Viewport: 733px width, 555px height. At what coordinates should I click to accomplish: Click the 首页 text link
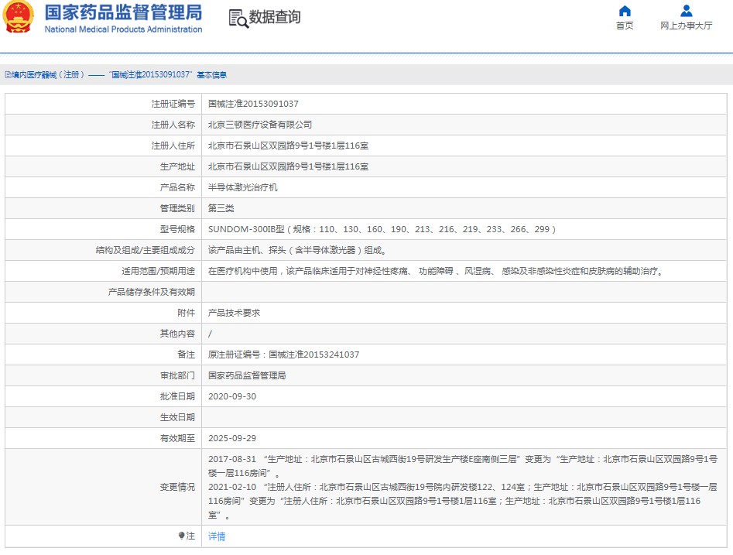tap(625, 26)
